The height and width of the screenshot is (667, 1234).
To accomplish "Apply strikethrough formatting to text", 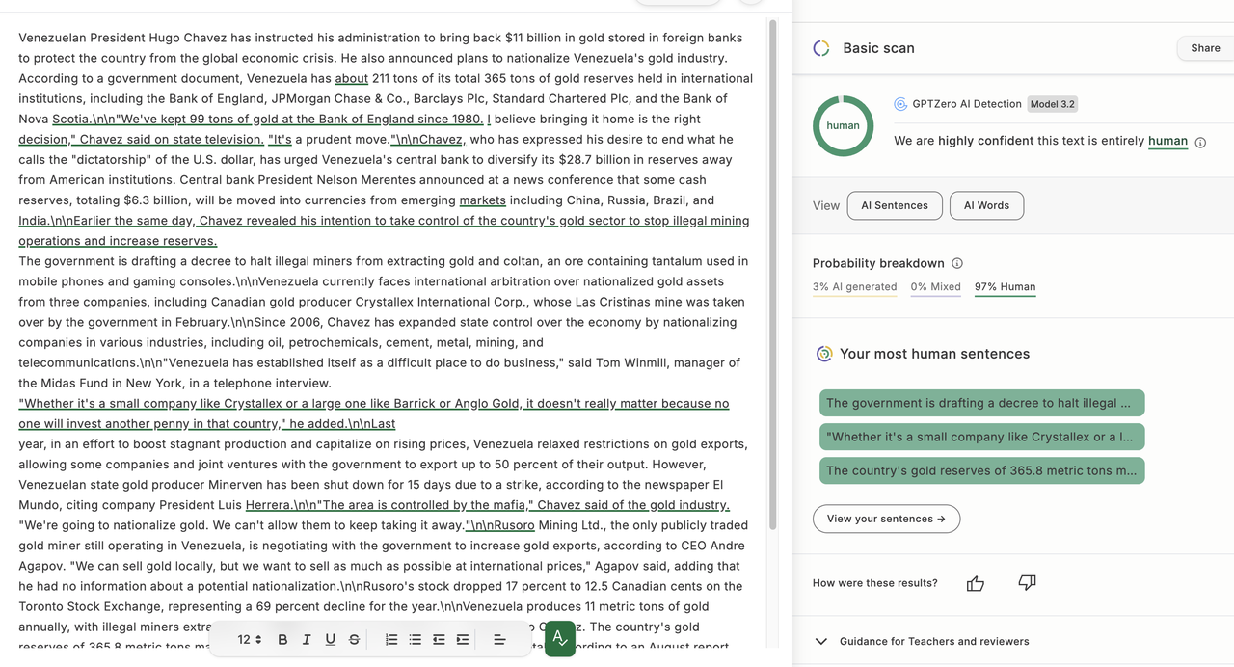I will [354, 639].
